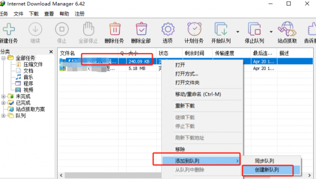Screen dimensions: 316x179
Task: Expand the 已完成 tree node
Action: (x=3, y=103)
